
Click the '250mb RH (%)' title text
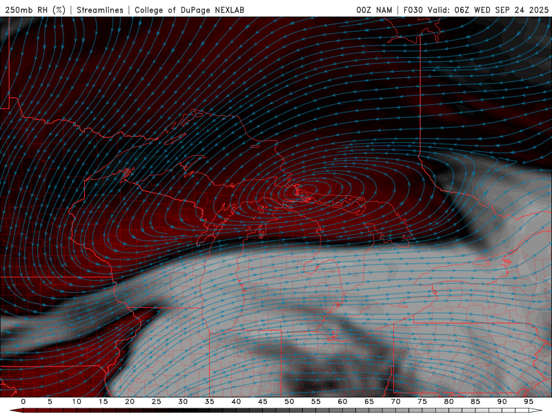35,10
